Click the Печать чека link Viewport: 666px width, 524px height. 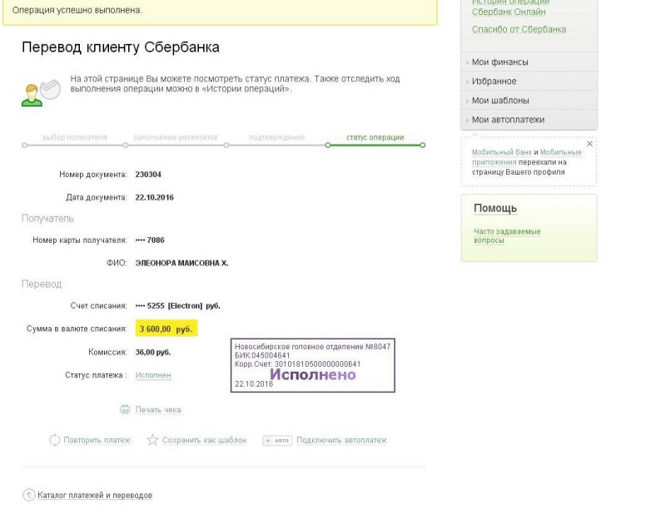[158, 409]
